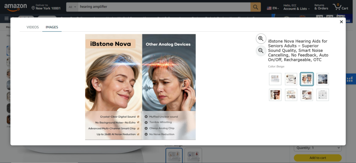Select the beige color swatch below viewer
356x163 pixels.
coord(173,155)
